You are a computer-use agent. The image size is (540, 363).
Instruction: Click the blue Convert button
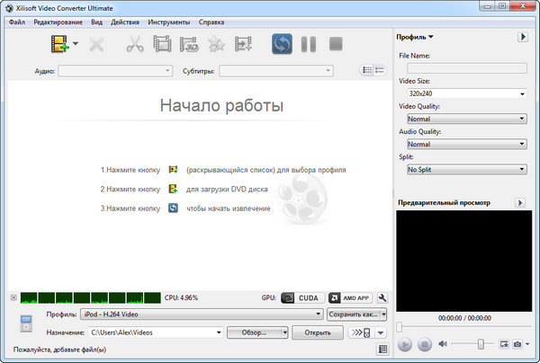[x=283, y=43]
